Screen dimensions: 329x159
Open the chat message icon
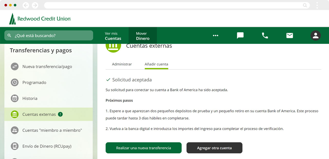[x=240, y=36]
